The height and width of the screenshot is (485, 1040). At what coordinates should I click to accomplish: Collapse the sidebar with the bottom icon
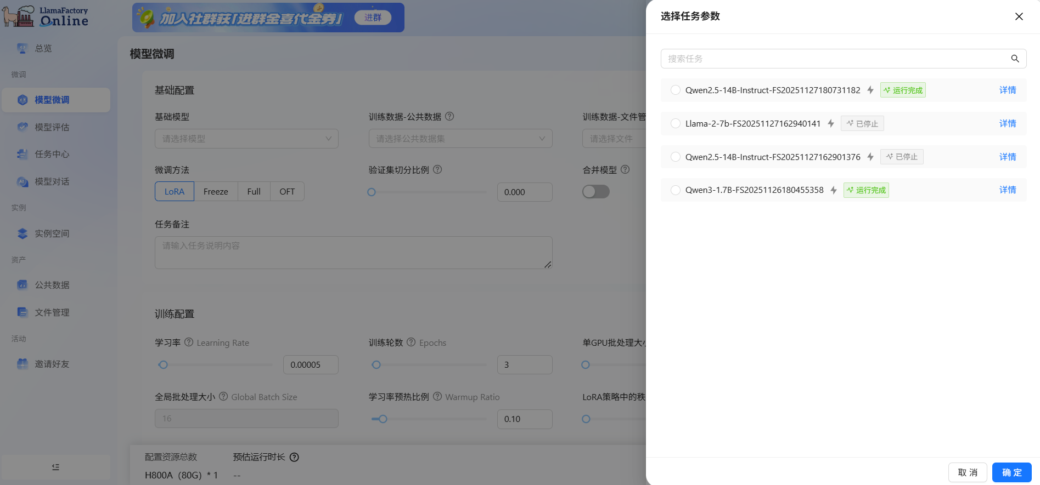pyautogui.click(x=55, y=467)
